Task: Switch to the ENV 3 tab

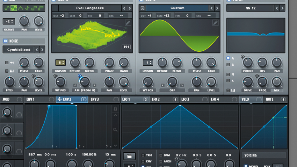Action: click(x=104, y=99)
